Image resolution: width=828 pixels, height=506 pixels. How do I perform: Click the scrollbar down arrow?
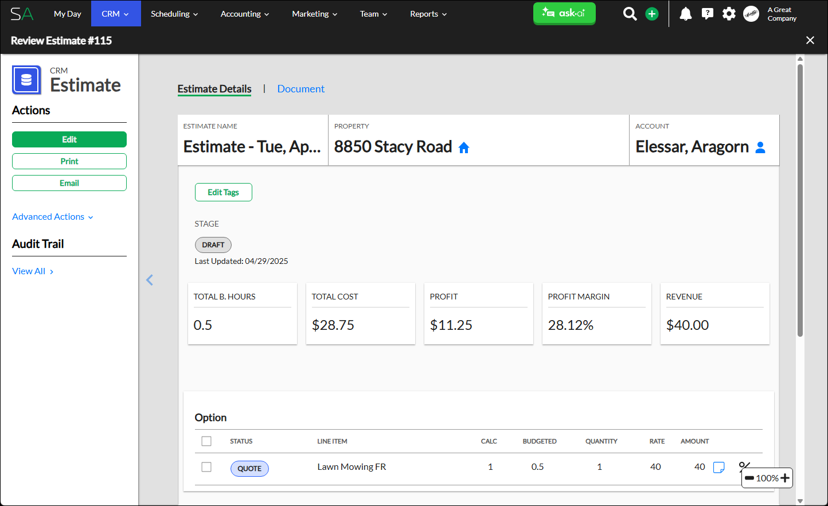click(800, 501)
